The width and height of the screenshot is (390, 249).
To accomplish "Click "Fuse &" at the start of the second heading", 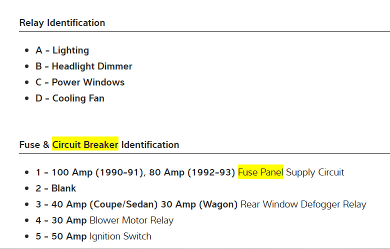I will pyautogui.click(x=34, y=145).
